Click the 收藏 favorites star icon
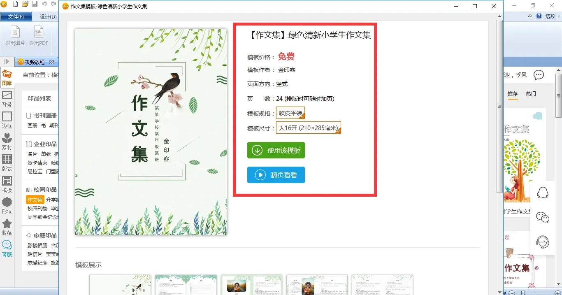 tap(7, 228)
